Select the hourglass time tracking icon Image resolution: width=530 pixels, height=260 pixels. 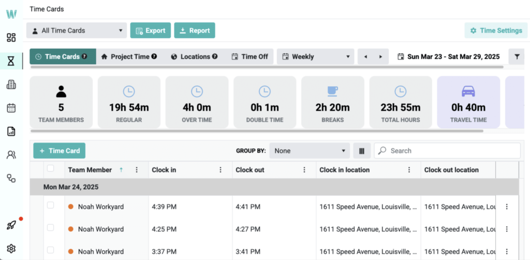click(11, 62)
